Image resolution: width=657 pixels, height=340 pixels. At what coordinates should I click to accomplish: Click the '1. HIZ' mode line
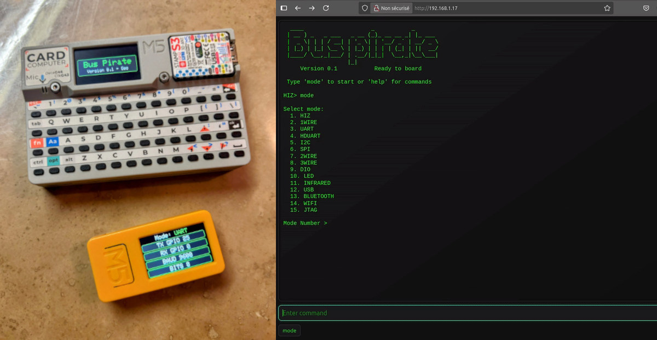300,116
